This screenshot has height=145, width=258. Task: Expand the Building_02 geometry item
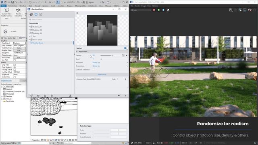click(x=29, y=30)
